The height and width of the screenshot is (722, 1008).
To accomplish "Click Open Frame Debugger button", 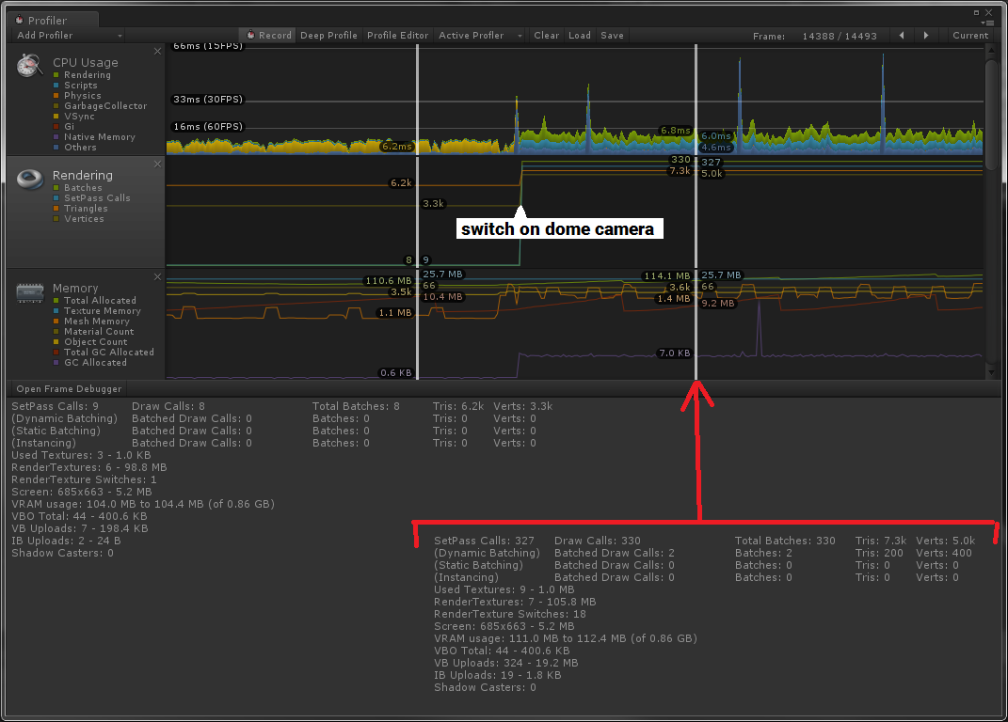I will coord(69,388).
